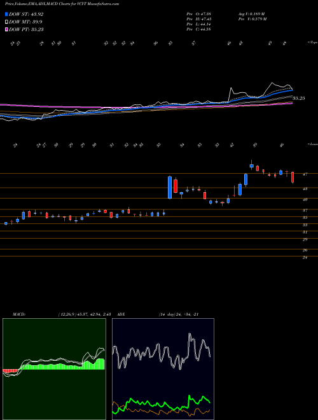This screenshot has height=420, width=318.
Task: Click the 'Pre L: 44.14' low value
Action: click(198, 24)
